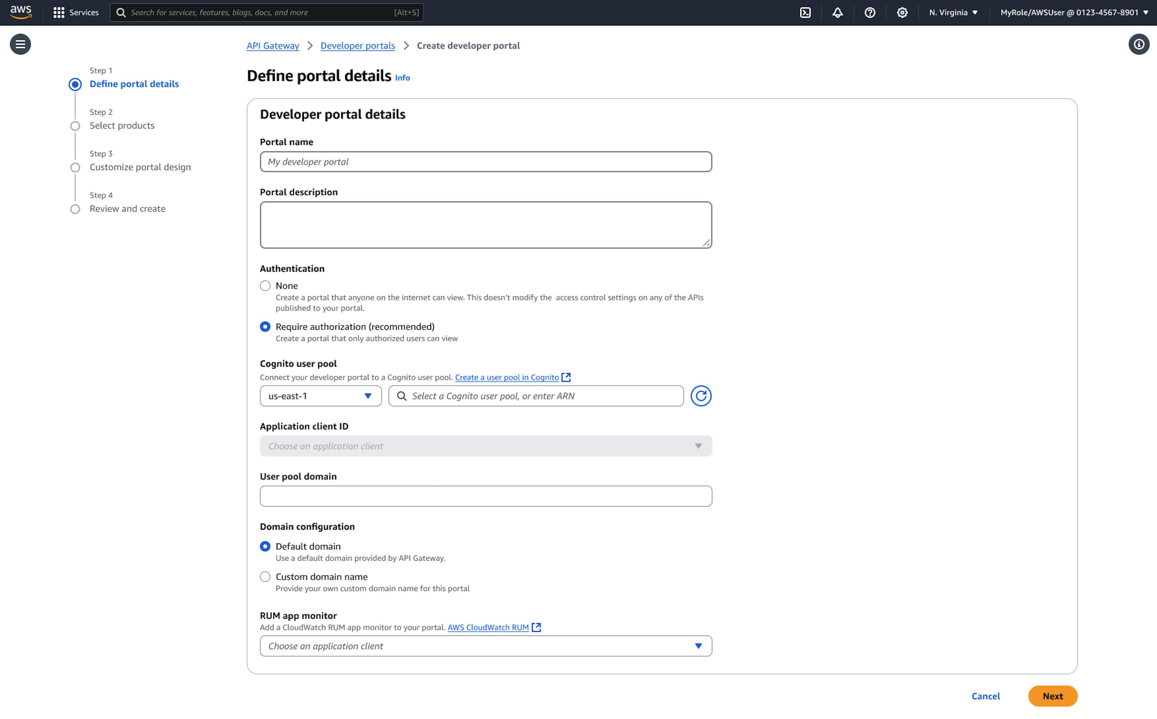Image resolution: width=1157 pixels, height=719 pixels.
Task: Open the settings gear icon
Action: coord(902,12)
